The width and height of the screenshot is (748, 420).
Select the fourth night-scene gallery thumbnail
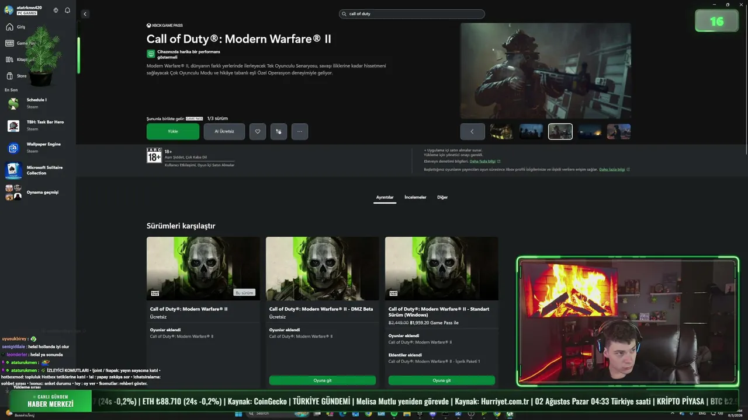pos(590,131)
